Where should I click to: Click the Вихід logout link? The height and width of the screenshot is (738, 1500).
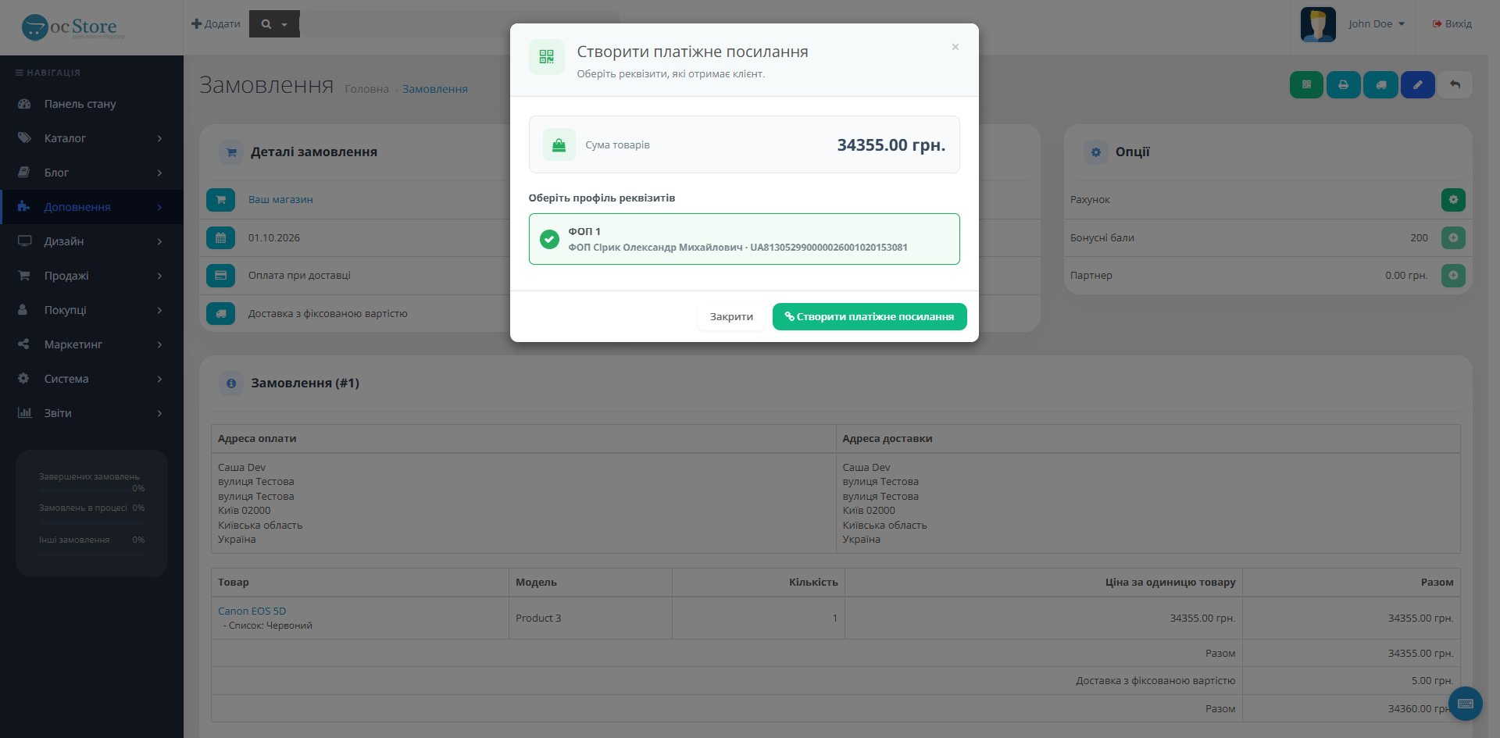pyautogui.click(x=1452, y=24)
